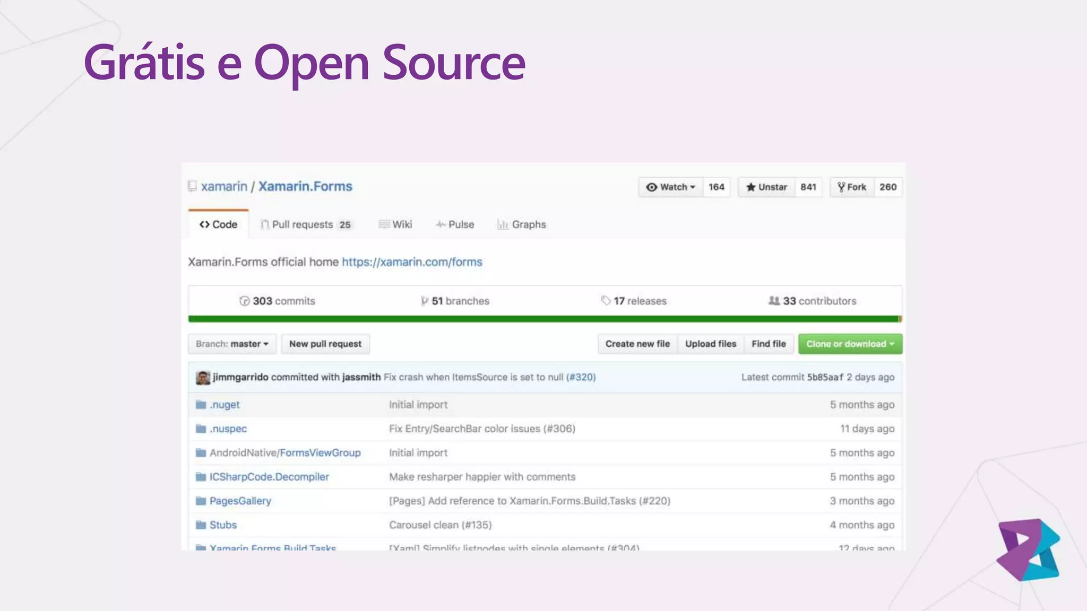Click jimmgarrido's avatar thumbnail
The image size is (1087, 611).
click(x=203, y=377)
